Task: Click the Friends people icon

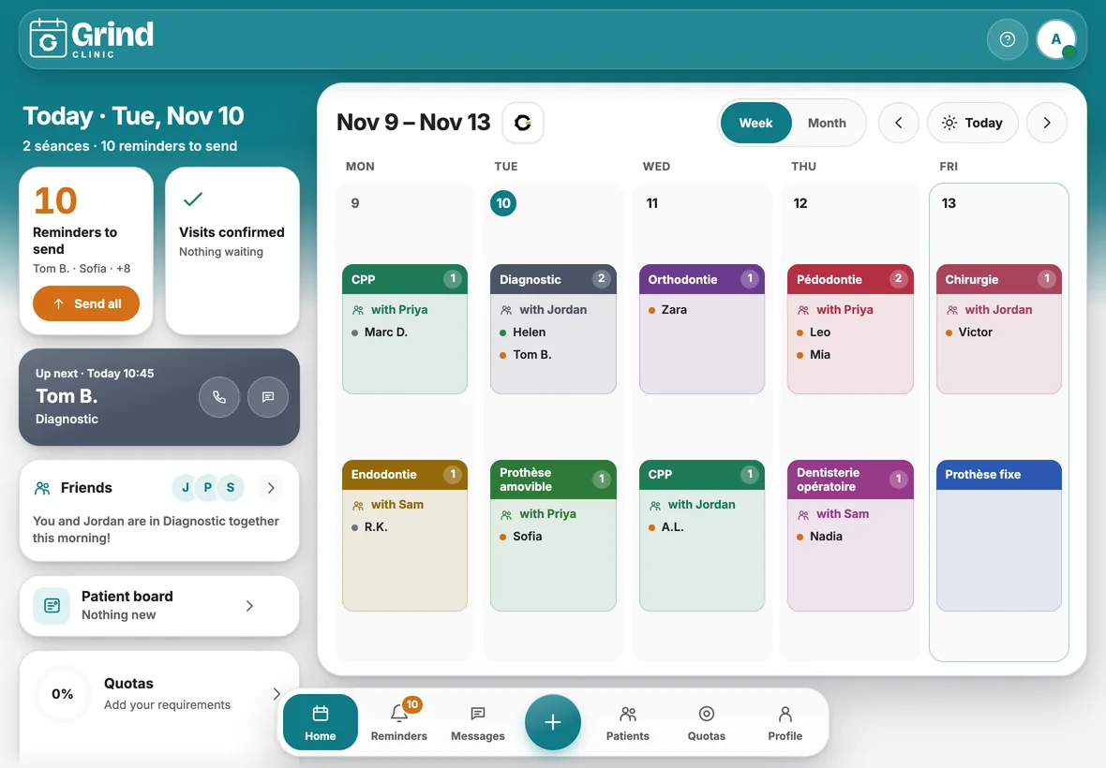Action: pyautogui.click(x=42, y=488)
